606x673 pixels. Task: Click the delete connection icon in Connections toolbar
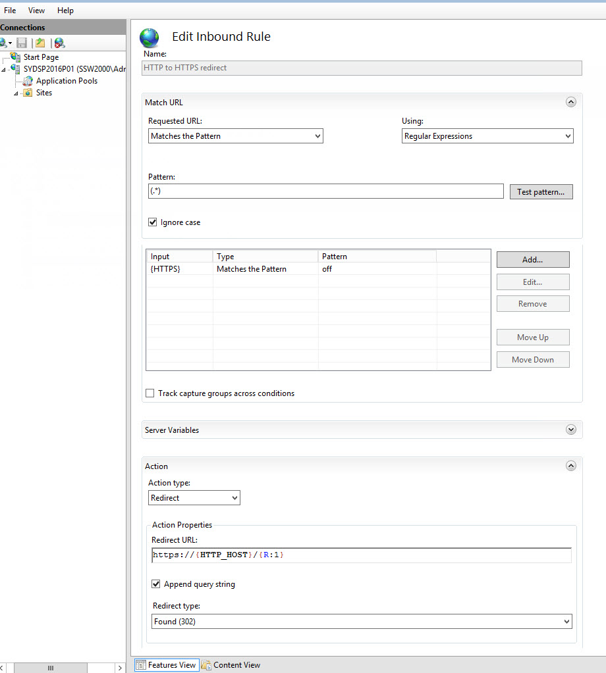tap(60, 43)
